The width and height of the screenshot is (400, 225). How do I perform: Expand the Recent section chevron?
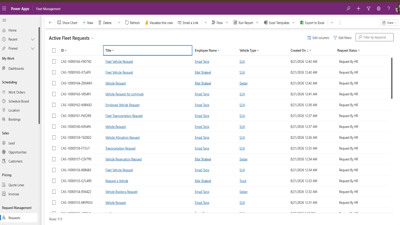pyautogui.click(x=32, y=39)
